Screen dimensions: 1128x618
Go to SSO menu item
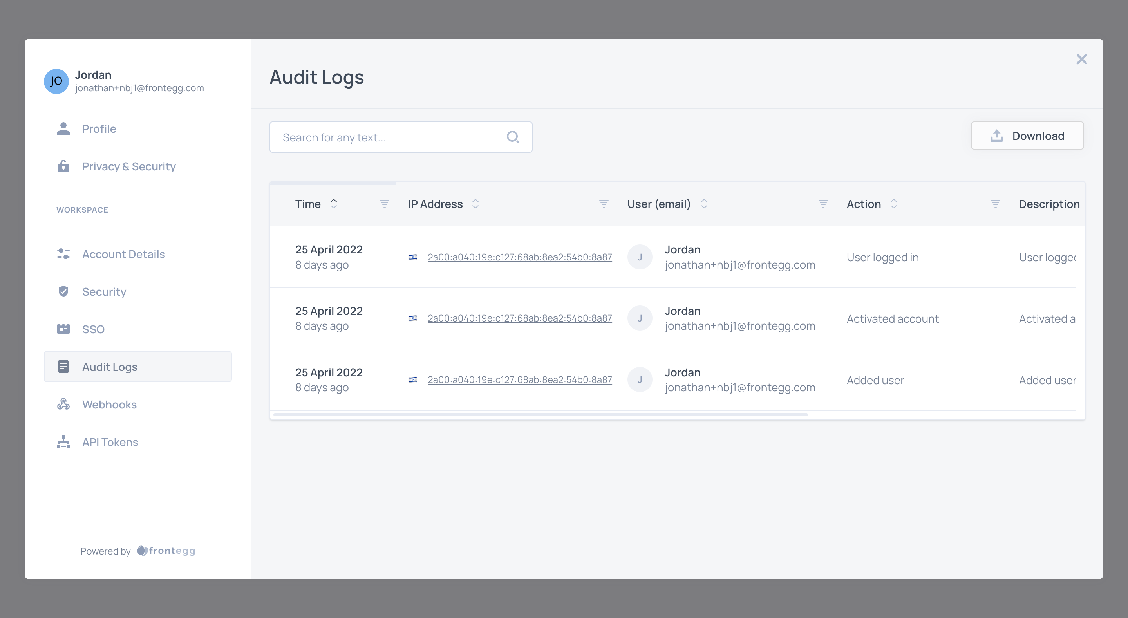pyautogui.click(x=93, y=329)
